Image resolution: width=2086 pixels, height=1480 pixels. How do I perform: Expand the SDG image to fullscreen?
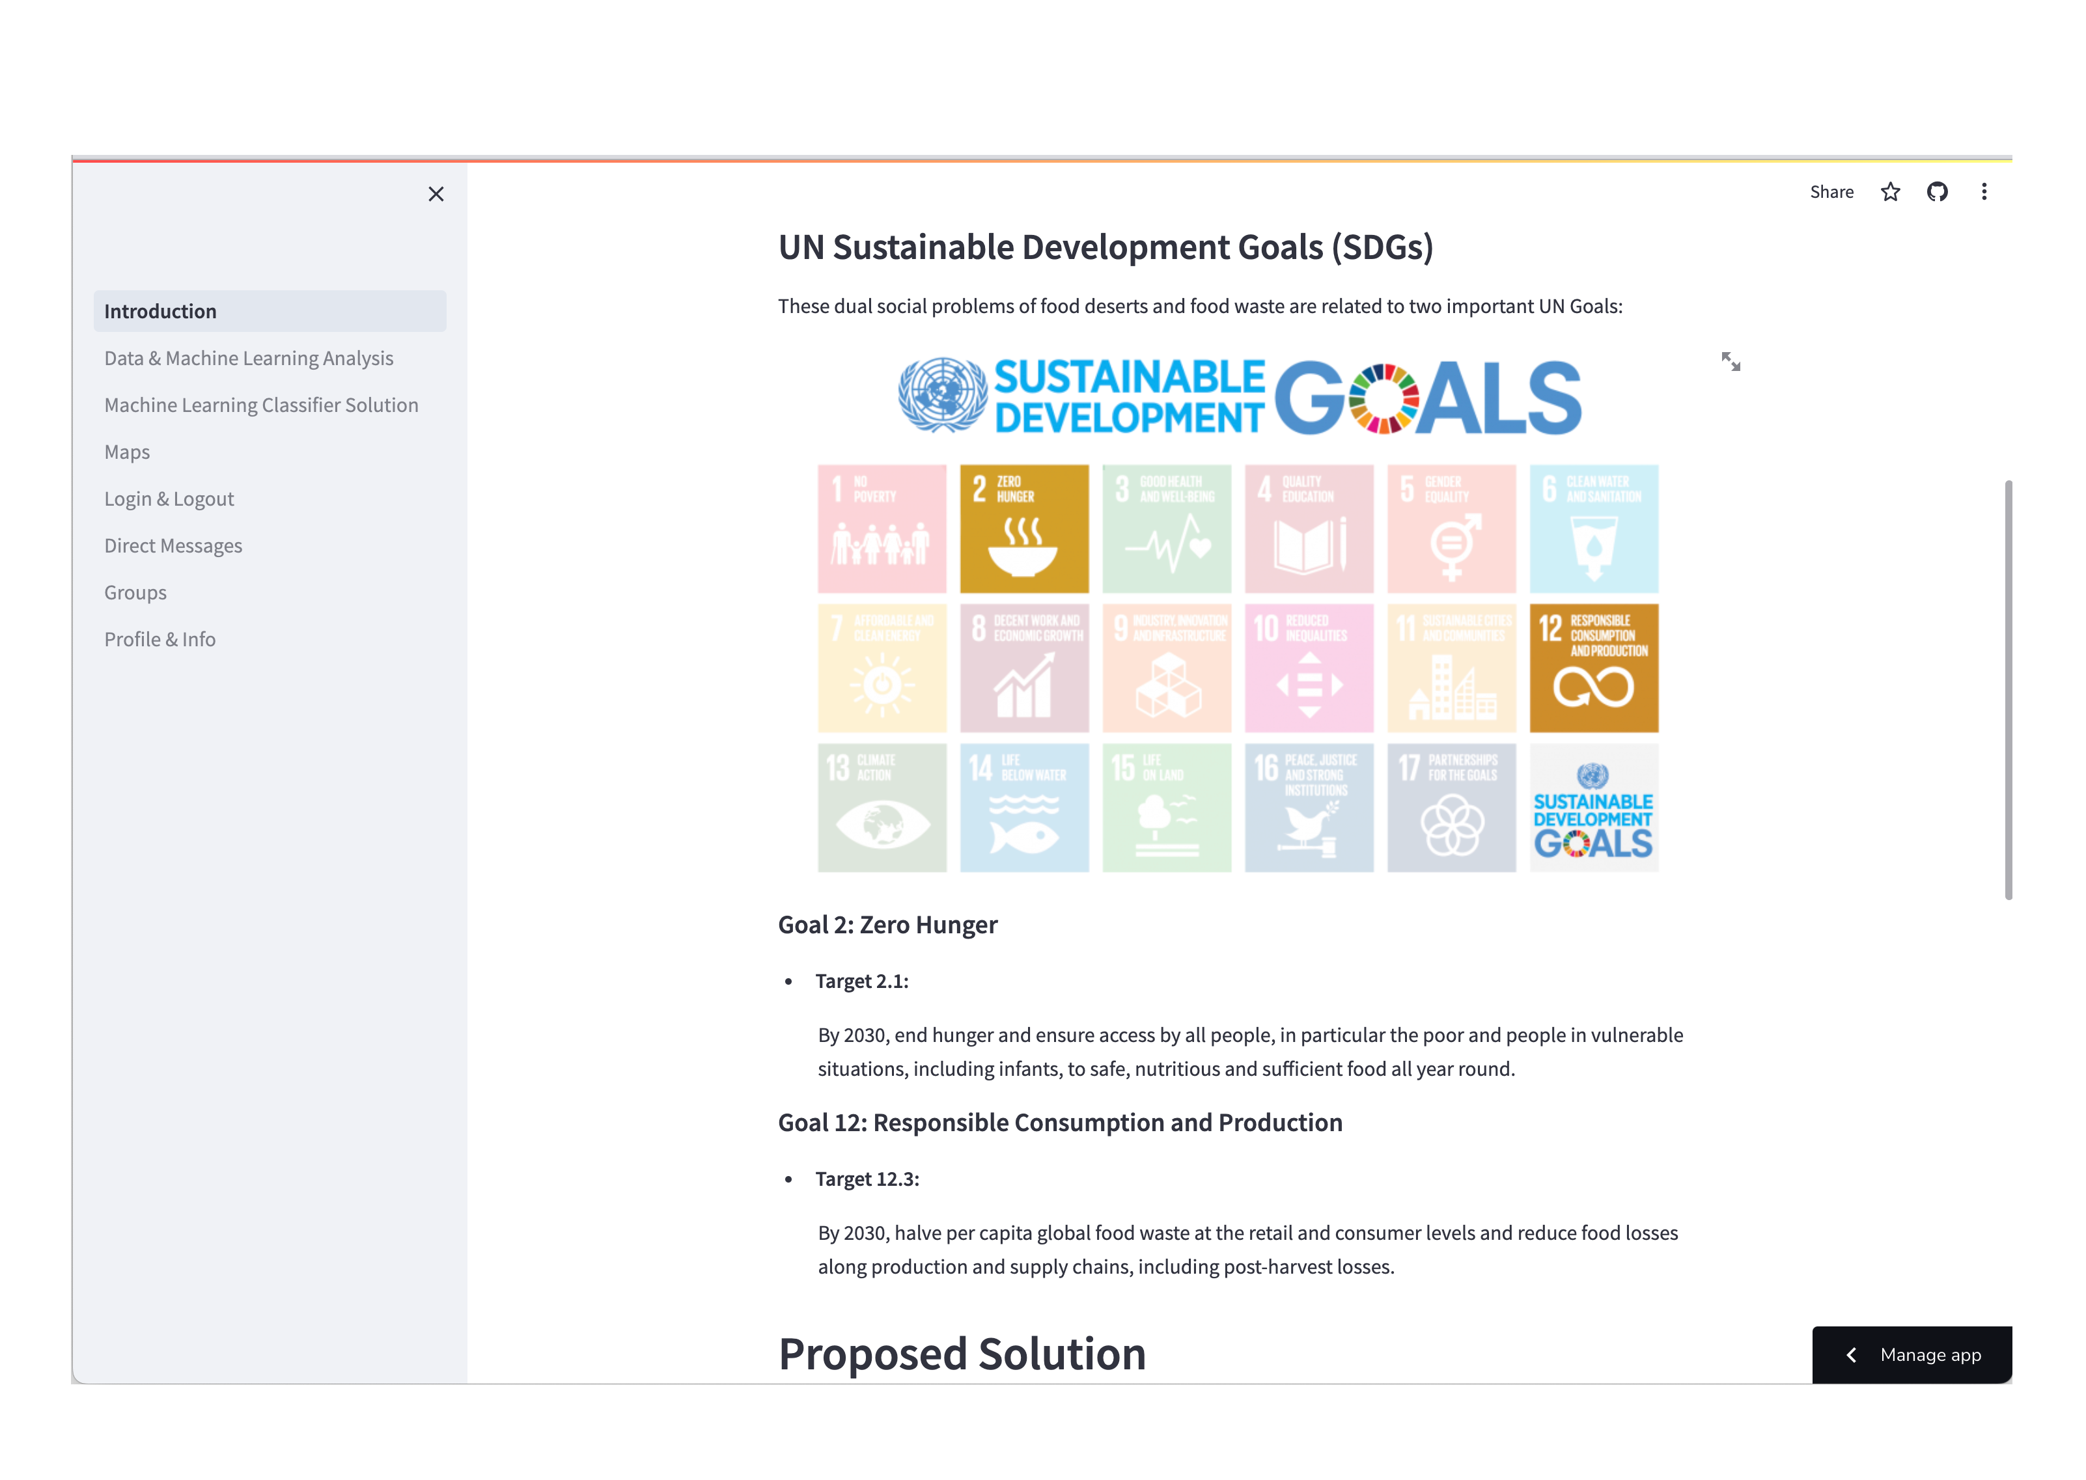[1731, 362]
